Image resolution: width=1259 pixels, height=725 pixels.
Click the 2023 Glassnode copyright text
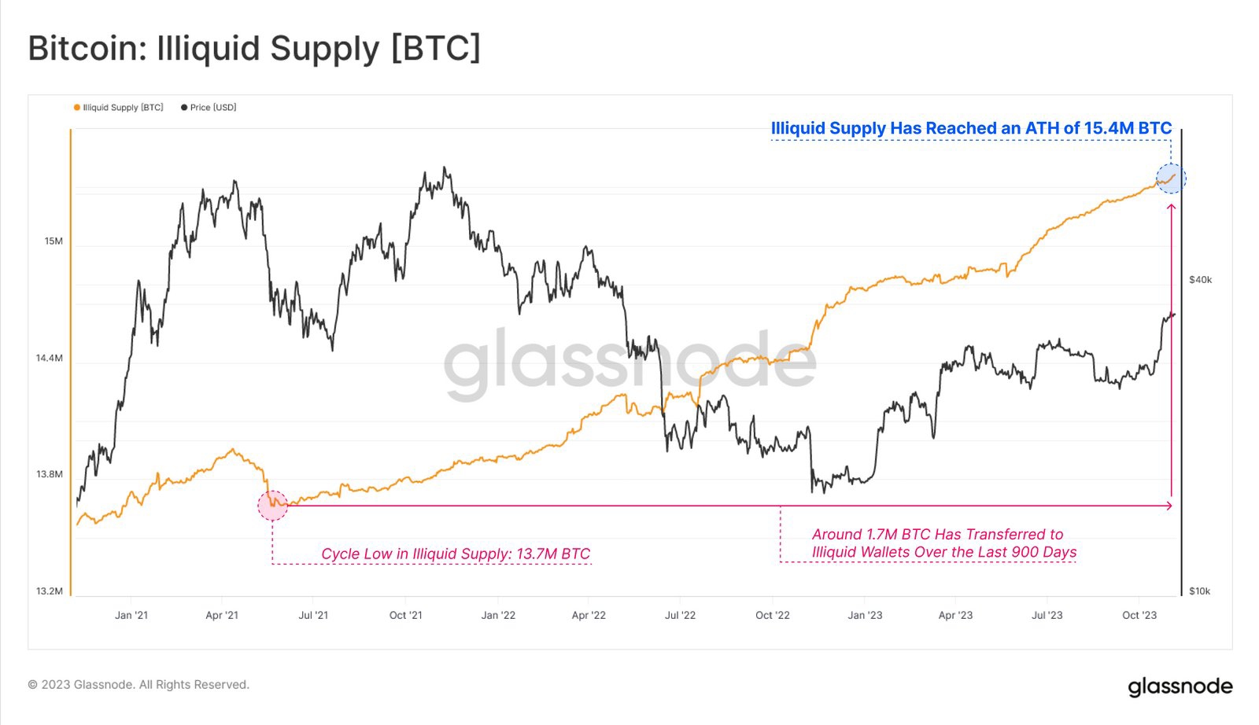coord(138,685)
